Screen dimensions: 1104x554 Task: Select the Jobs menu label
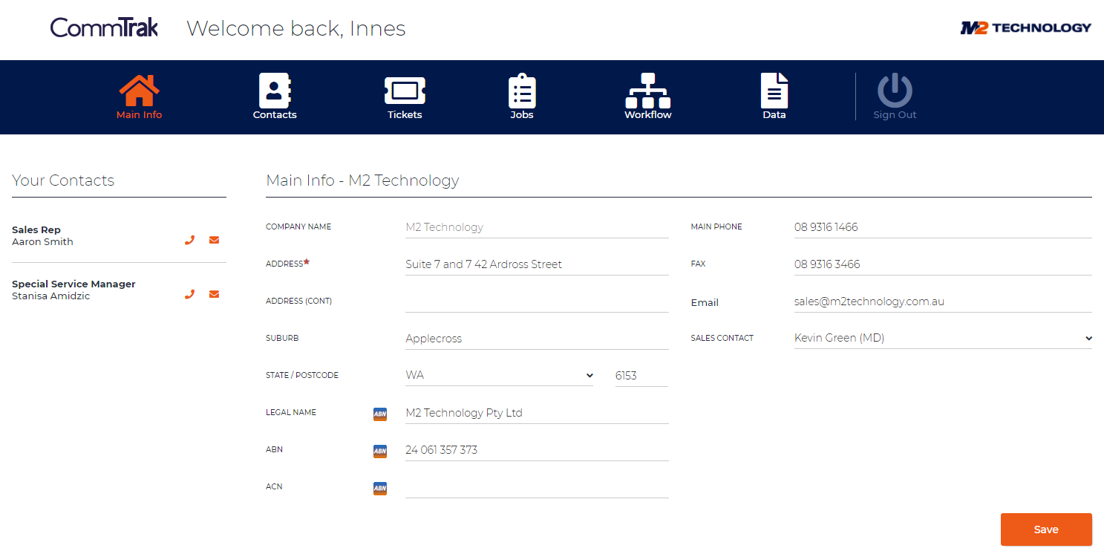point(522,115)
